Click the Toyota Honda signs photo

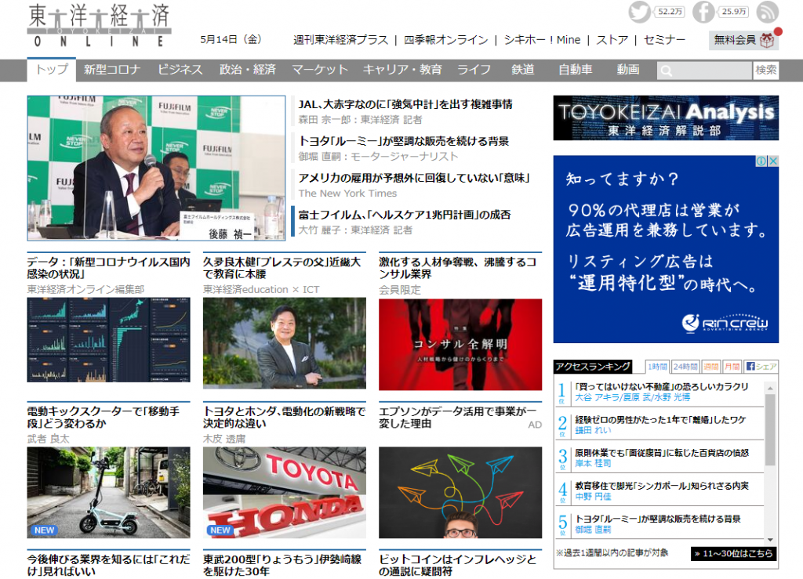click(x=284, y=493)
